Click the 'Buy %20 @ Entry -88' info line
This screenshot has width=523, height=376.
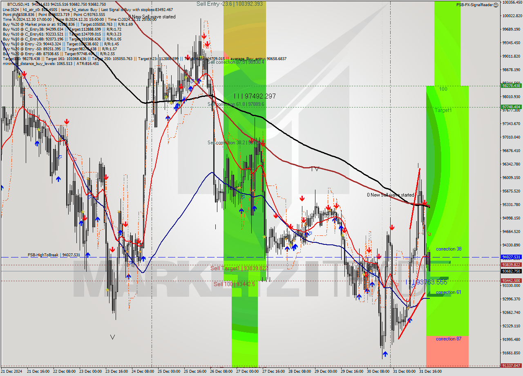pyautogui.click(x=59, y=54)
